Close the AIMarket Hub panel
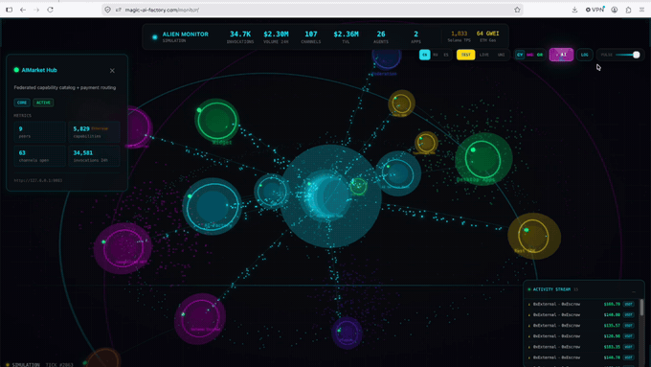This screenshot has height=367, width=651. tap(112, 71)
